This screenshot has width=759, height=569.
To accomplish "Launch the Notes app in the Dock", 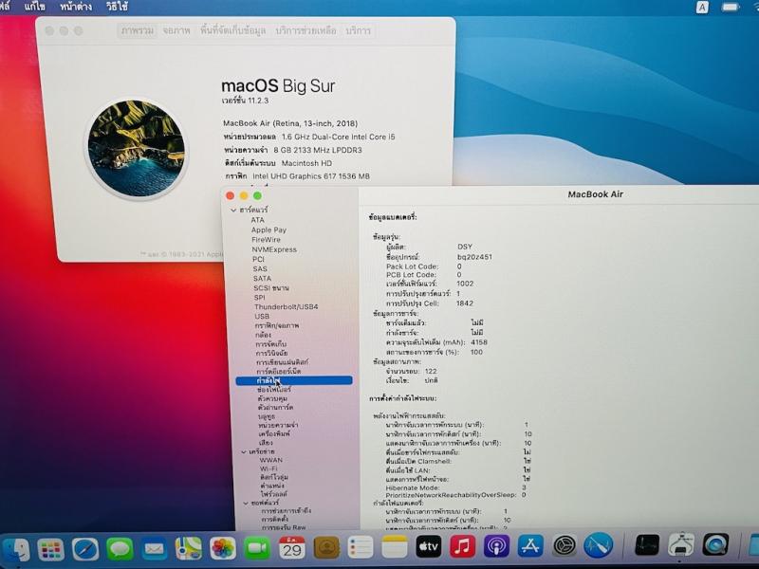I will [395, 547].
